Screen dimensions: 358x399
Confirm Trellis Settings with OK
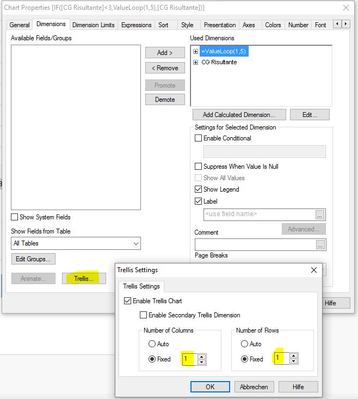pyautogui.click(x=210, y=387)
